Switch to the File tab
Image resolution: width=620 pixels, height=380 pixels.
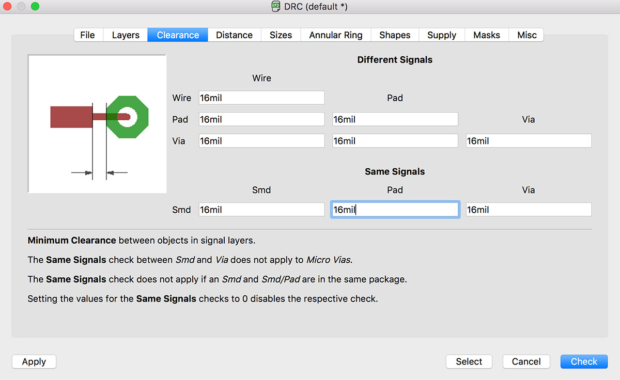pos(87,35)
